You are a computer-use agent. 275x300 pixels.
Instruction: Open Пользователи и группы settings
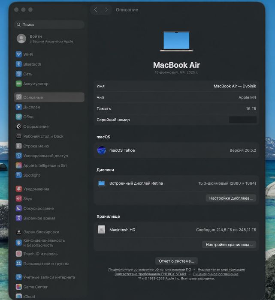[x=49, y=264]
